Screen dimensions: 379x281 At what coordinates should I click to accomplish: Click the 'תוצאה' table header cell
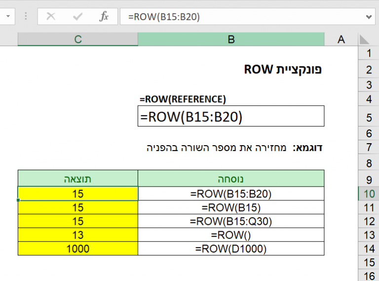78,179
